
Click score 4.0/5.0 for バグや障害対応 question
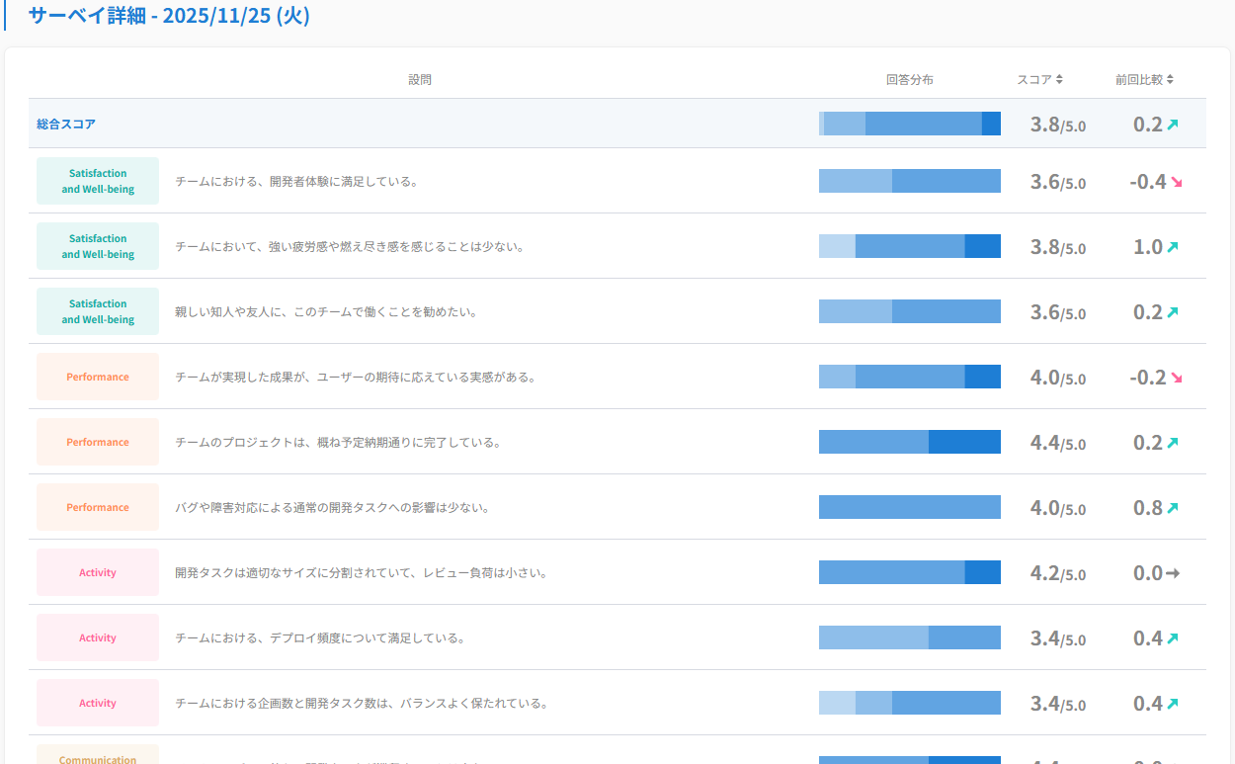click(x=1058, y=508)
